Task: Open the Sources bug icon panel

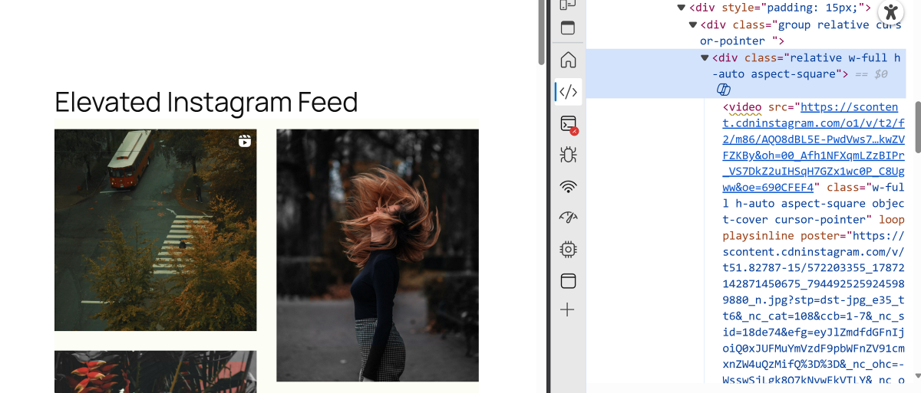Action: 568,155
